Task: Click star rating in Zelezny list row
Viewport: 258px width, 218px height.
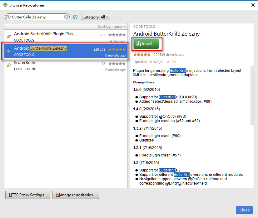Action: 117,49
